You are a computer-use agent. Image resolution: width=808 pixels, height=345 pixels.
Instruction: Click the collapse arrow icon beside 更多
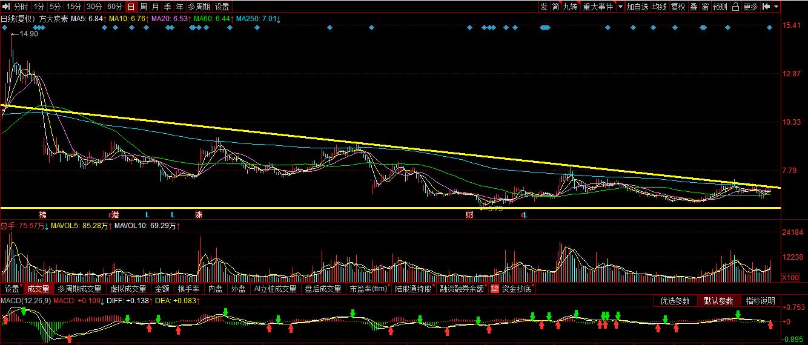point(766,7)
